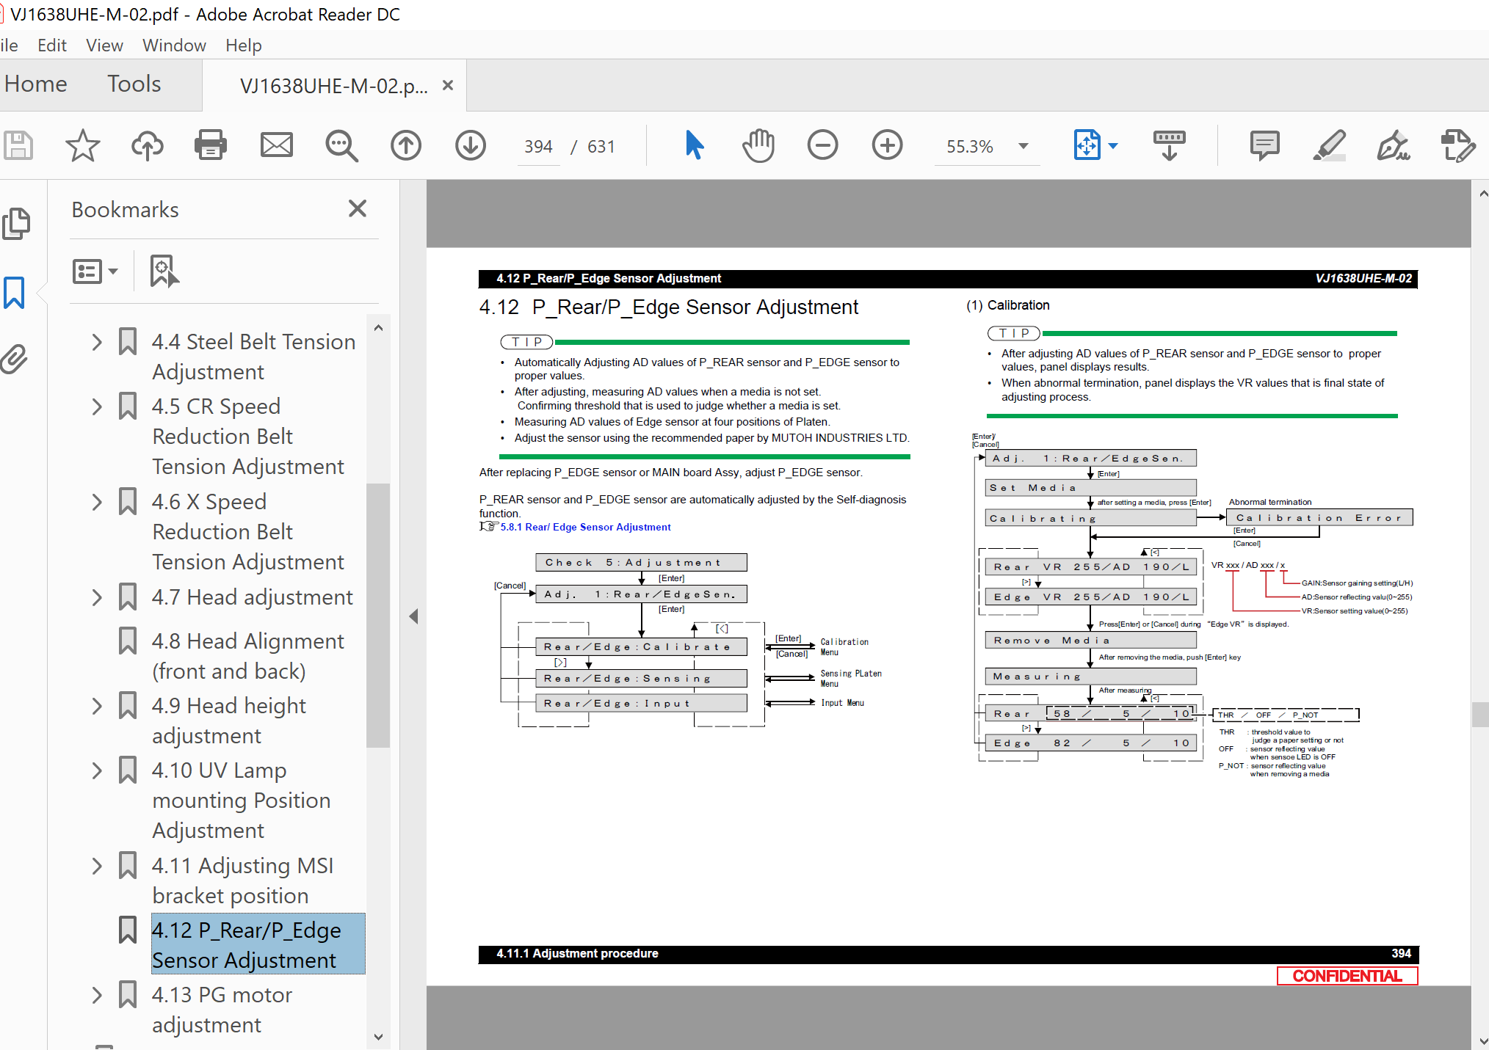Expand the 4.4 Steel Belt Tension bookmark
Screen dimensions: 1489x1050
97,342
